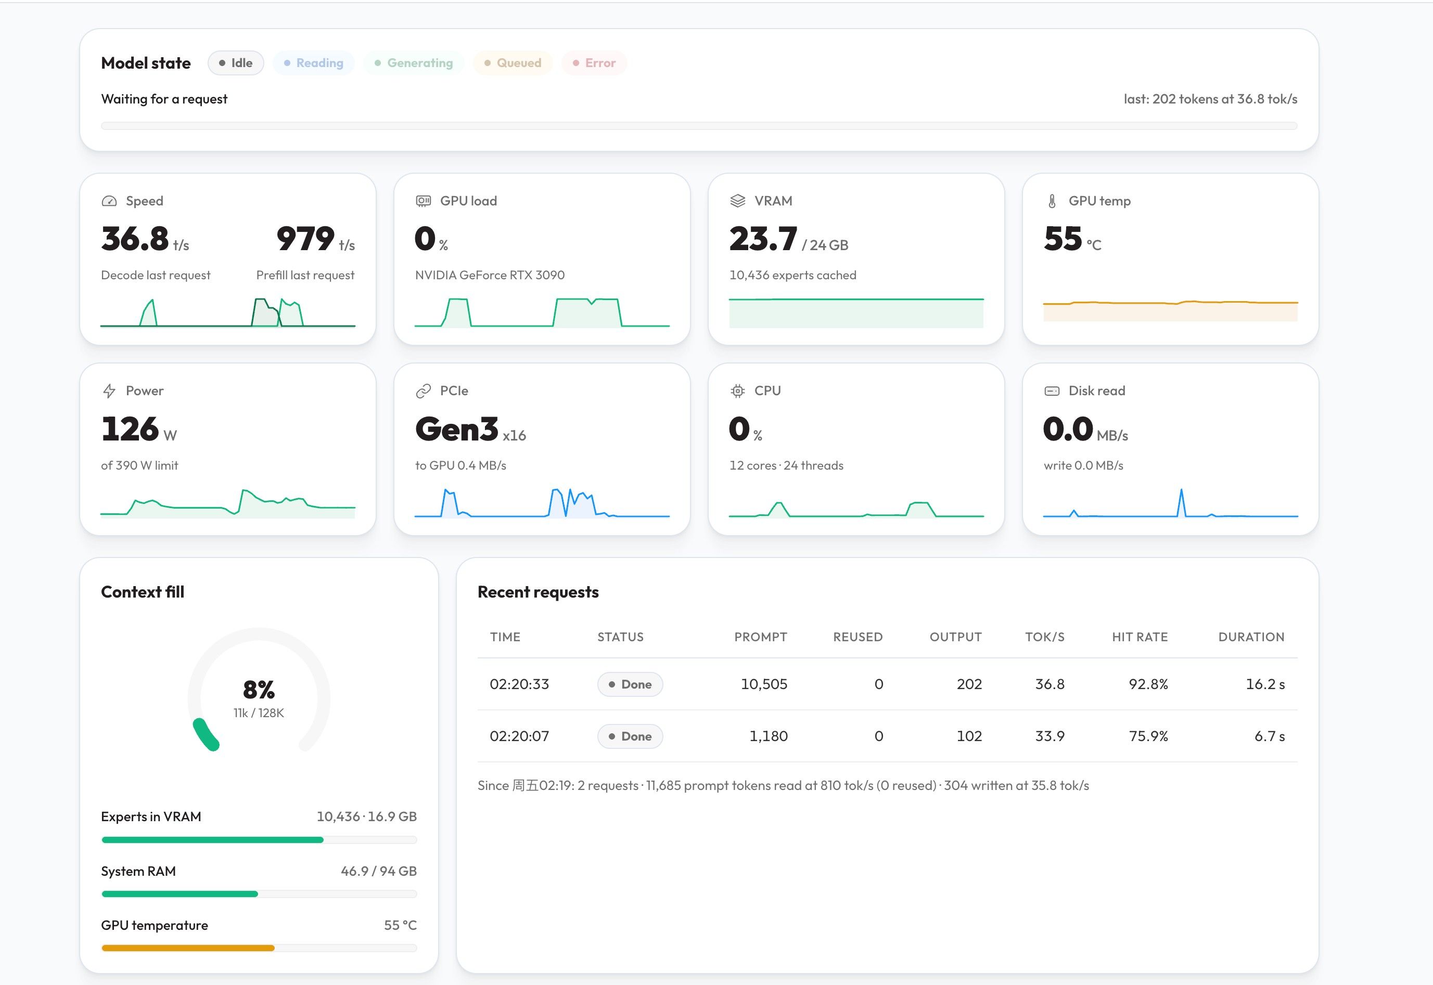Click the GPU load chip icon
The width and height of the screenshot is (1433, 985).
pyautogui.click(x=424, y=201)
